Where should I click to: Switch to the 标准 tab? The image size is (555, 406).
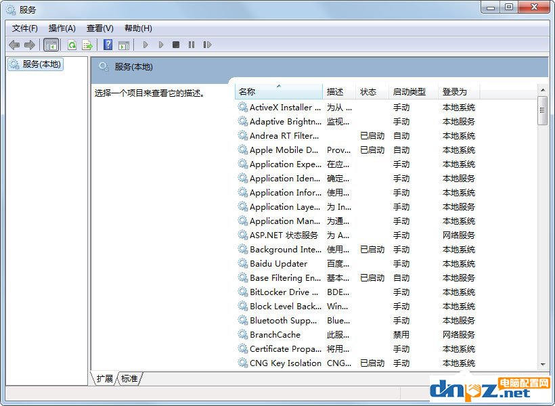[x=129, y=378]
